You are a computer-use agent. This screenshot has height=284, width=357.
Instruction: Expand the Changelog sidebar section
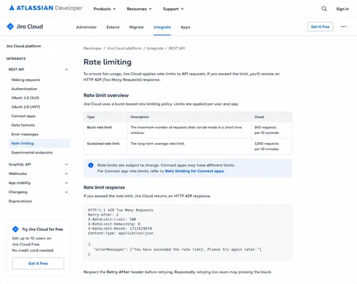click(38, 192)
